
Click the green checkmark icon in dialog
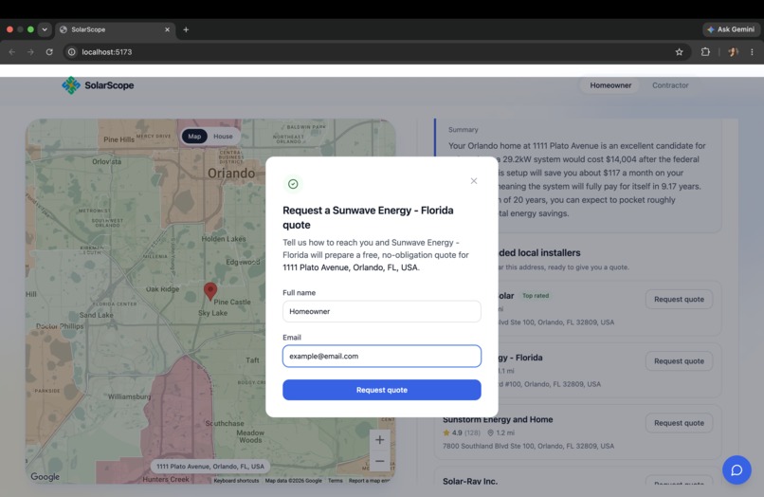coord(293,184)
